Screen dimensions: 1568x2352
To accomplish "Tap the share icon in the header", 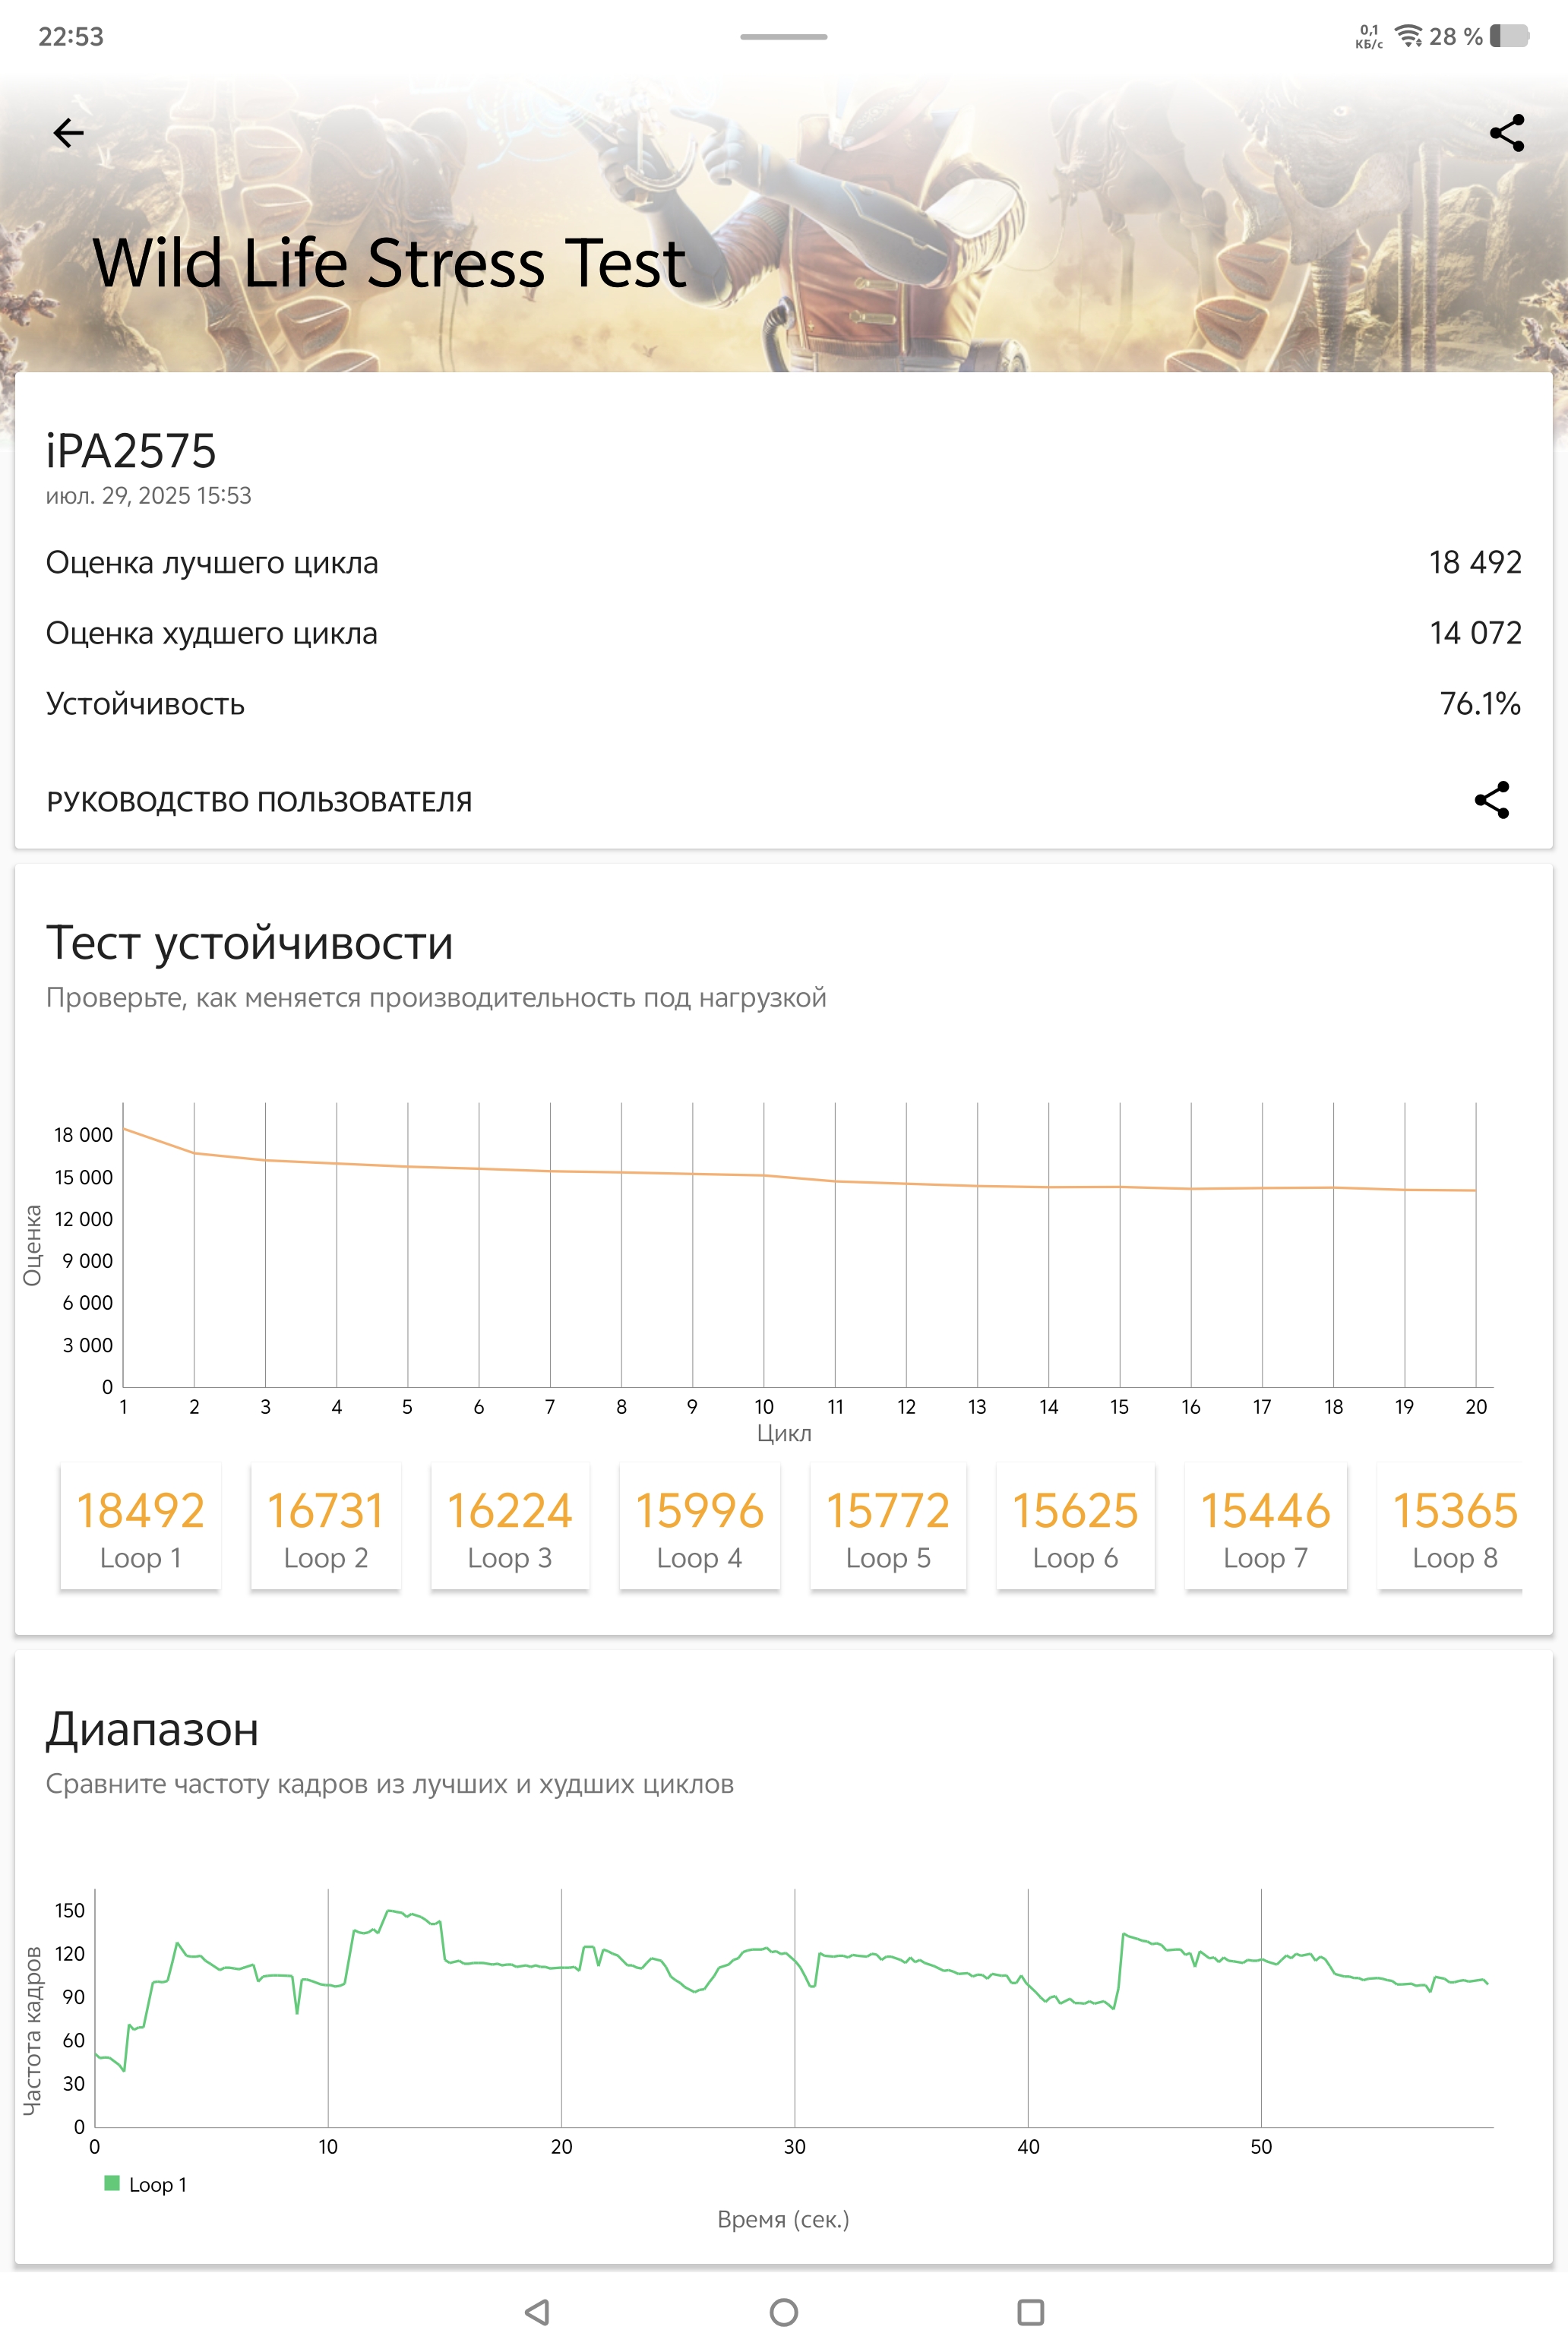I will click(1507, 132).
